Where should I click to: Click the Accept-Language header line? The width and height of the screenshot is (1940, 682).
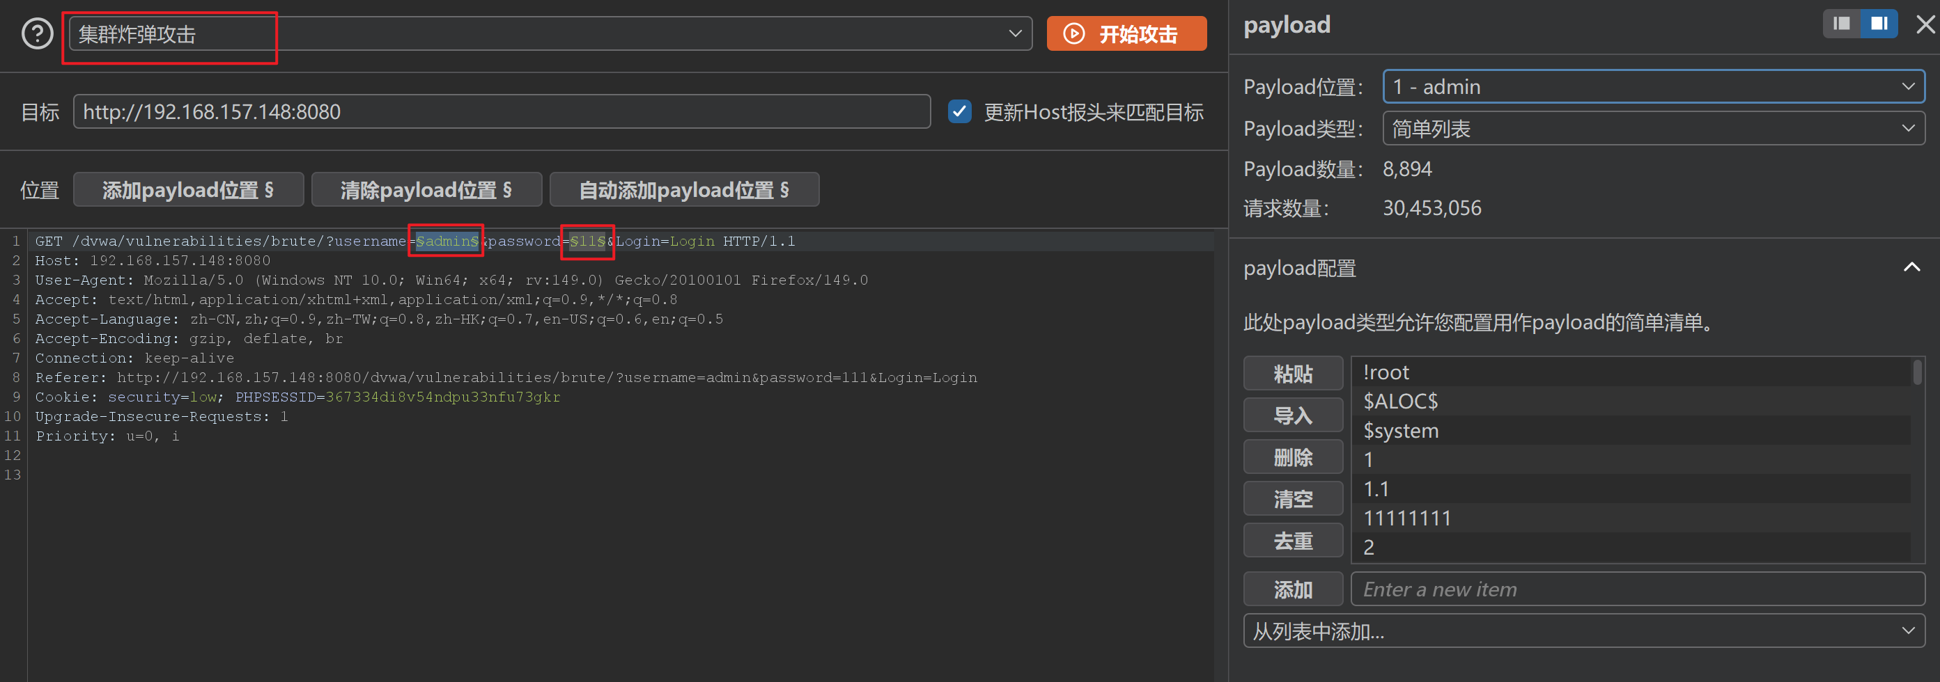click(379, 319)
